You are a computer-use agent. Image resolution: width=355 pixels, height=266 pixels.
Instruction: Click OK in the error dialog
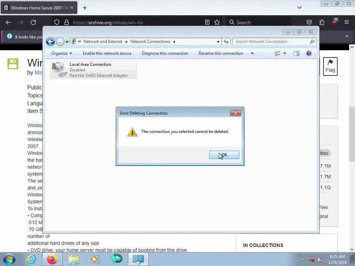coord(224,155)
